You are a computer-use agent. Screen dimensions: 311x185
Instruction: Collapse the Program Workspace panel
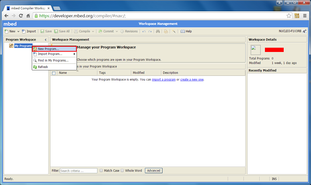point(46,40)
